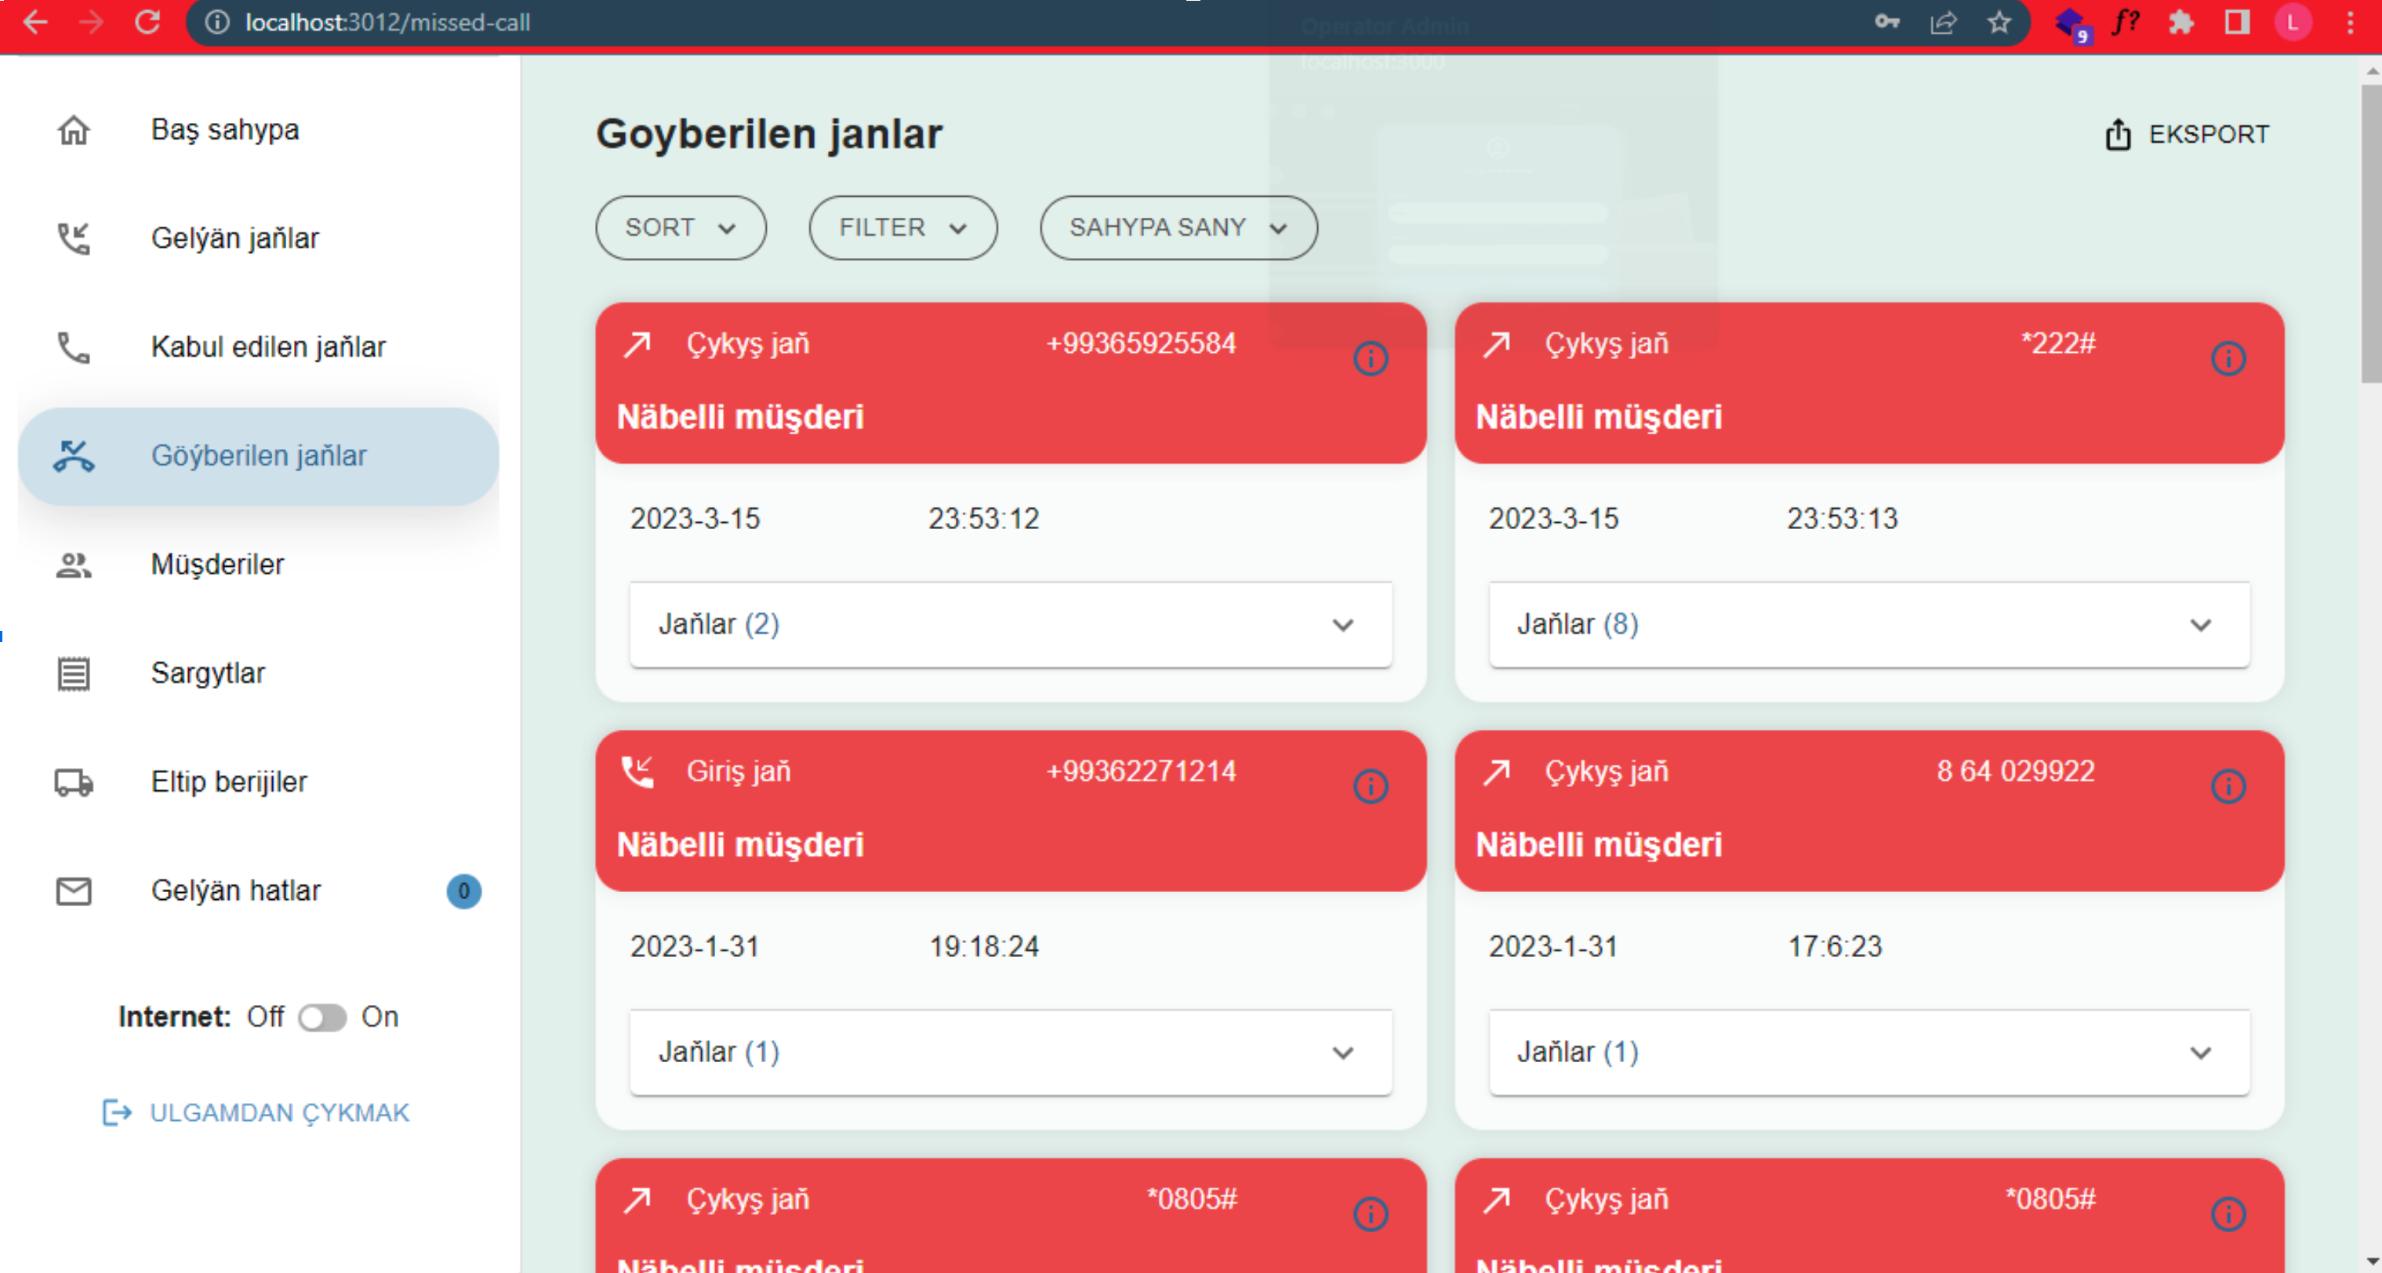Expand Jaňlar (2) list
The width and height of the screenshot is (2382, 1273).
coord(1011,625)
